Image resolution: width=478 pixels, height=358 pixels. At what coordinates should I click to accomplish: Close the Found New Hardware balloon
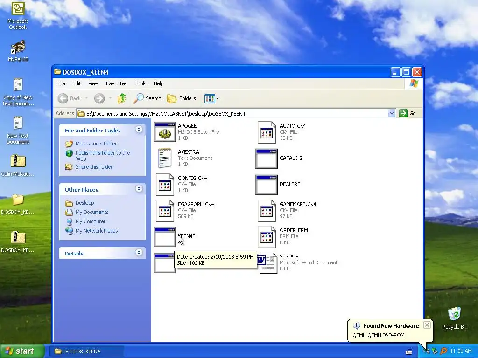(427, 325)
